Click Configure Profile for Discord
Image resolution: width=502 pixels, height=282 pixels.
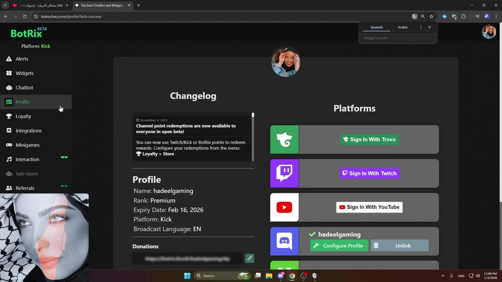(x=339, y=246)
